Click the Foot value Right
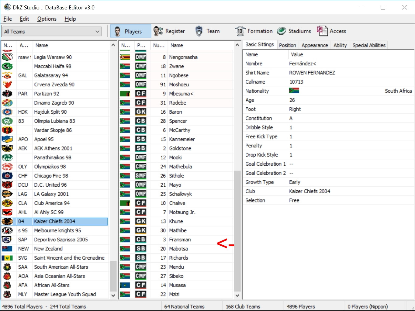The height and width of the screenshot is (311, 415). (295, 109)
